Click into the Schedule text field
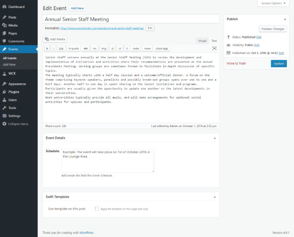Viewport: 294px width, 237px height. pos(108,161)
